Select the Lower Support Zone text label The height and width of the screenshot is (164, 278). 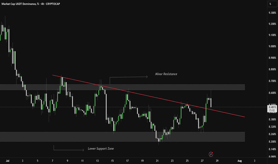101,148
